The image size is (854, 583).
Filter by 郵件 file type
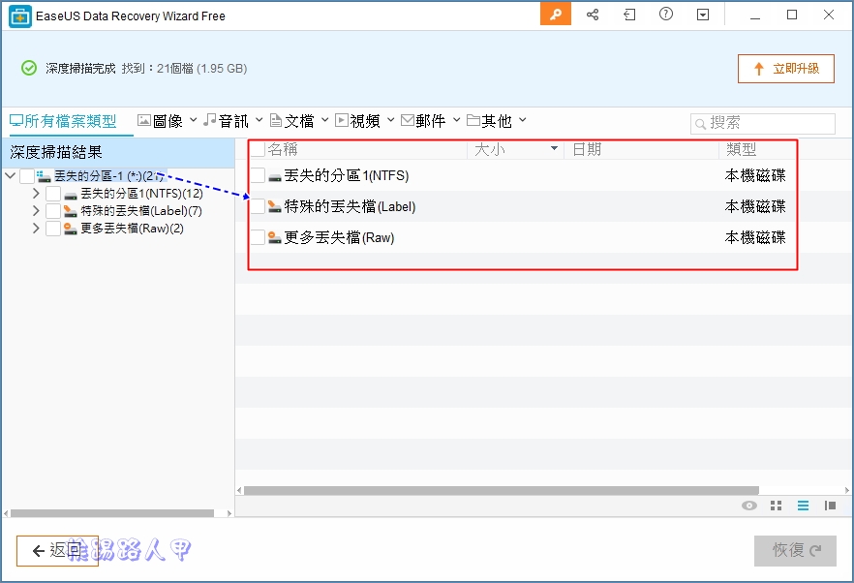tap(423, 121)
